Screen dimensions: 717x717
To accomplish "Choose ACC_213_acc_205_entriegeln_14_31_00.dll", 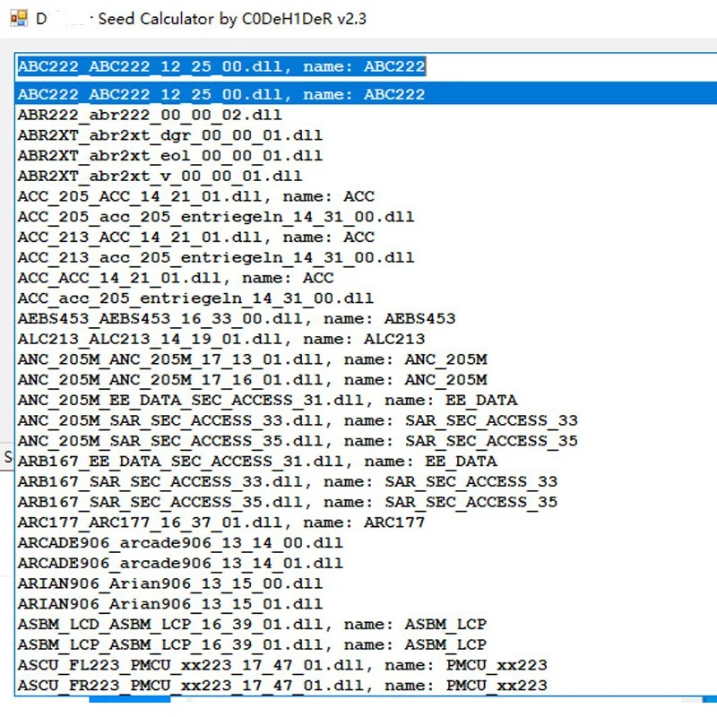I will click(x=215, y=257).
